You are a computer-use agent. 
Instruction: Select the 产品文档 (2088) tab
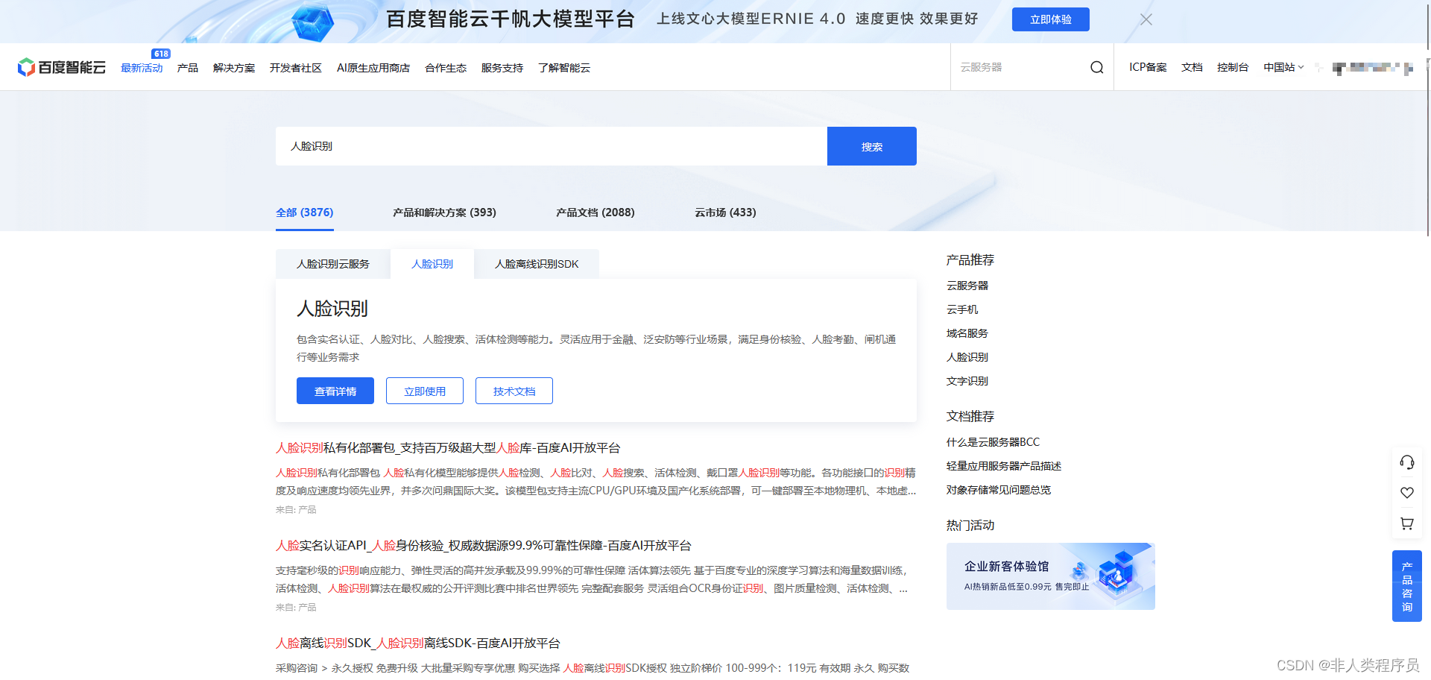(x=596, y=212)
